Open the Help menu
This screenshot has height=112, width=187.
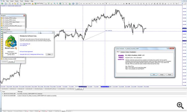pos(32,1)
